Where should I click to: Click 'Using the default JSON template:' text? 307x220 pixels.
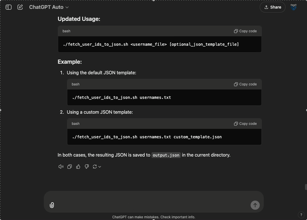pos(102,73)
